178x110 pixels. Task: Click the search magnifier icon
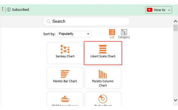[x=48, y=21]
